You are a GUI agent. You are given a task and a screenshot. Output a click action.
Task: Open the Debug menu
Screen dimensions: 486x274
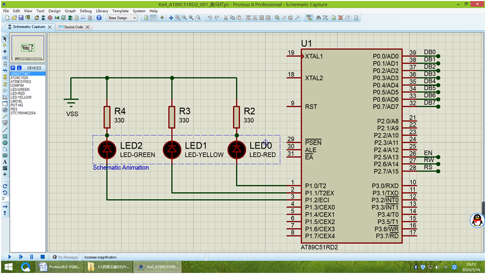86,11
